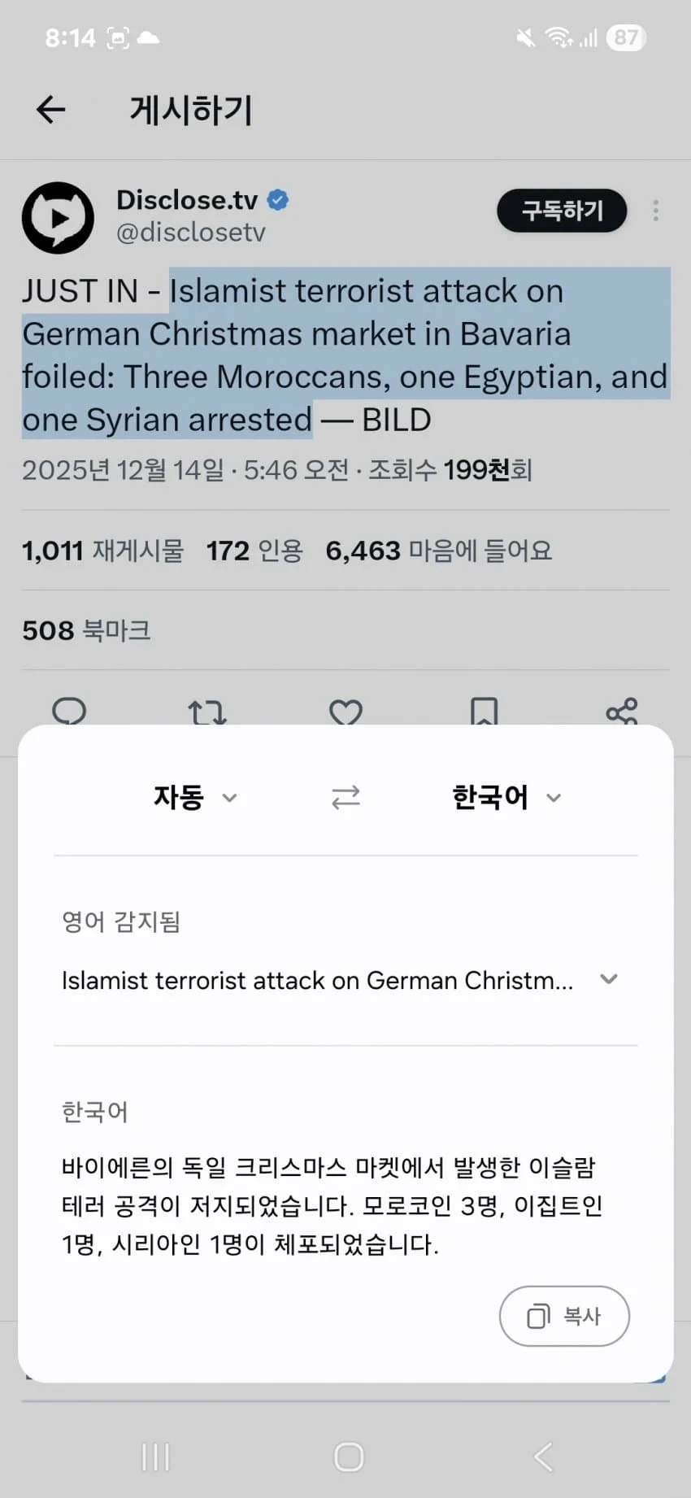This screenshot has width=691, height=1498.
Task: Tap the three-dot more options icon
Action: tap(655, 211)
